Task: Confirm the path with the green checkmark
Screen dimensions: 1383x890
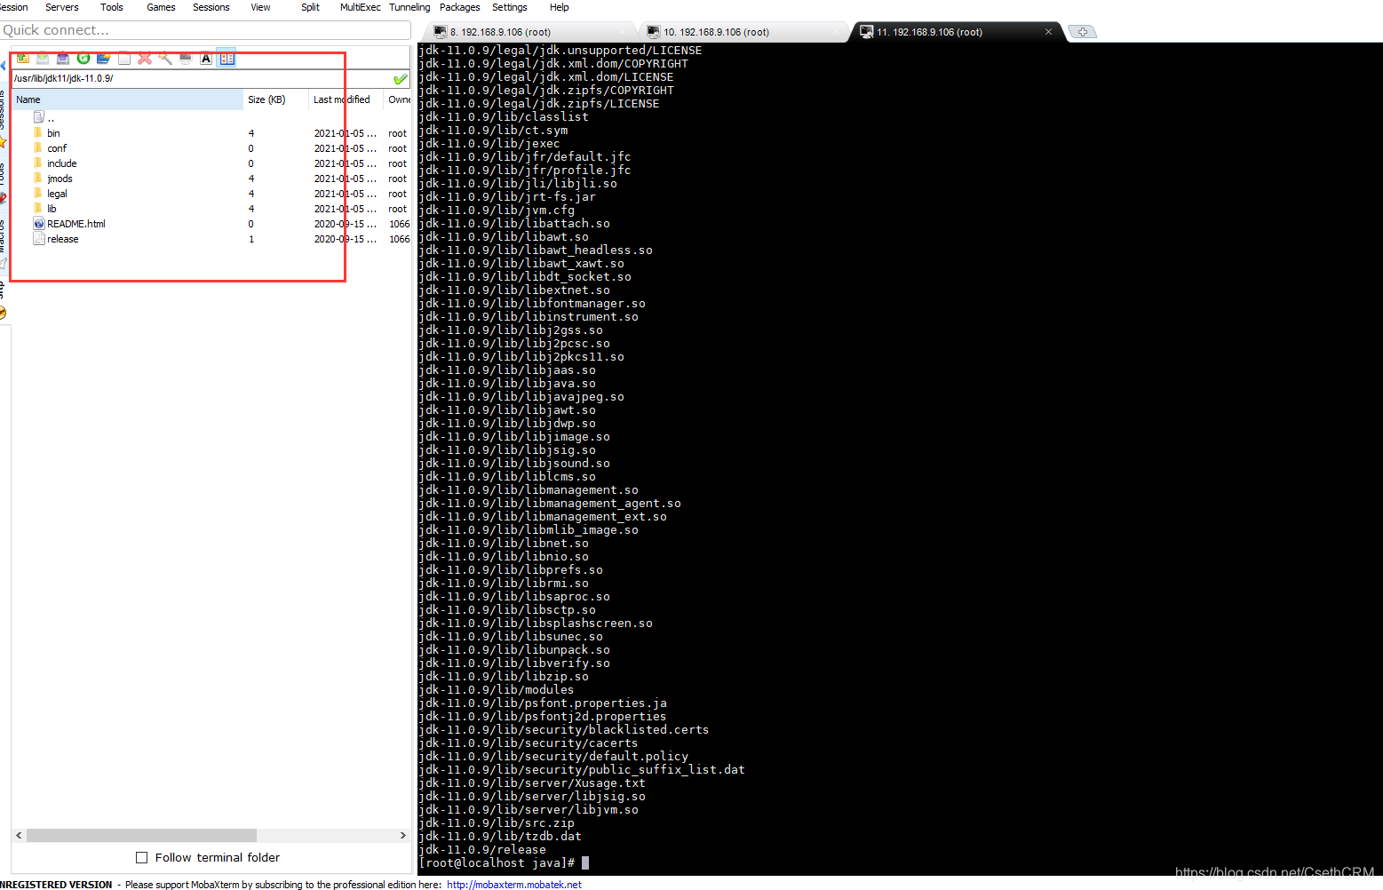Action: click(x=400, y=78)
